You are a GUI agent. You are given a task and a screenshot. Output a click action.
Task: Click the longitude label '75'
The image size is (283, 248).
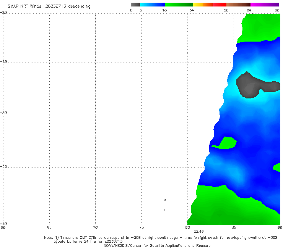click(x=141, y=227)
